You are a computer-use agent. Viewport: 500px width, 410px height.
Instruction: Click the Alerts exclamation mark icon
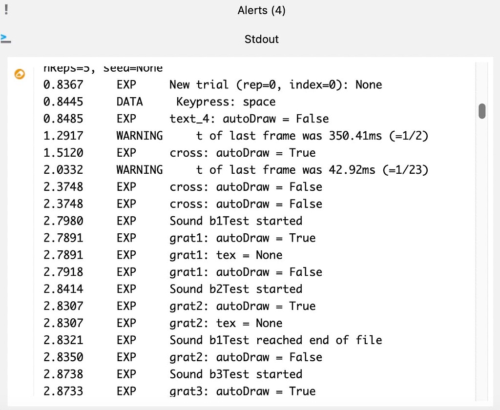point(5,9)
